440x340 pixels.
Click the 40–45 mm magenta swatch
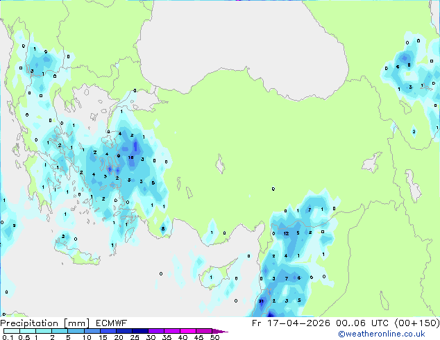point(188,331)
